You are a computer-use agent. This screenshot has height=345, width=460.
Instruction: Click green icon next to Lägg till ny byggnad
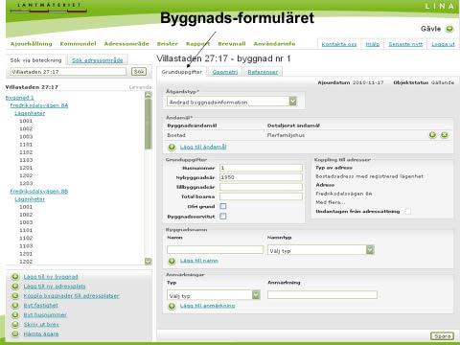pyautogui.click(x=15, y=277)
